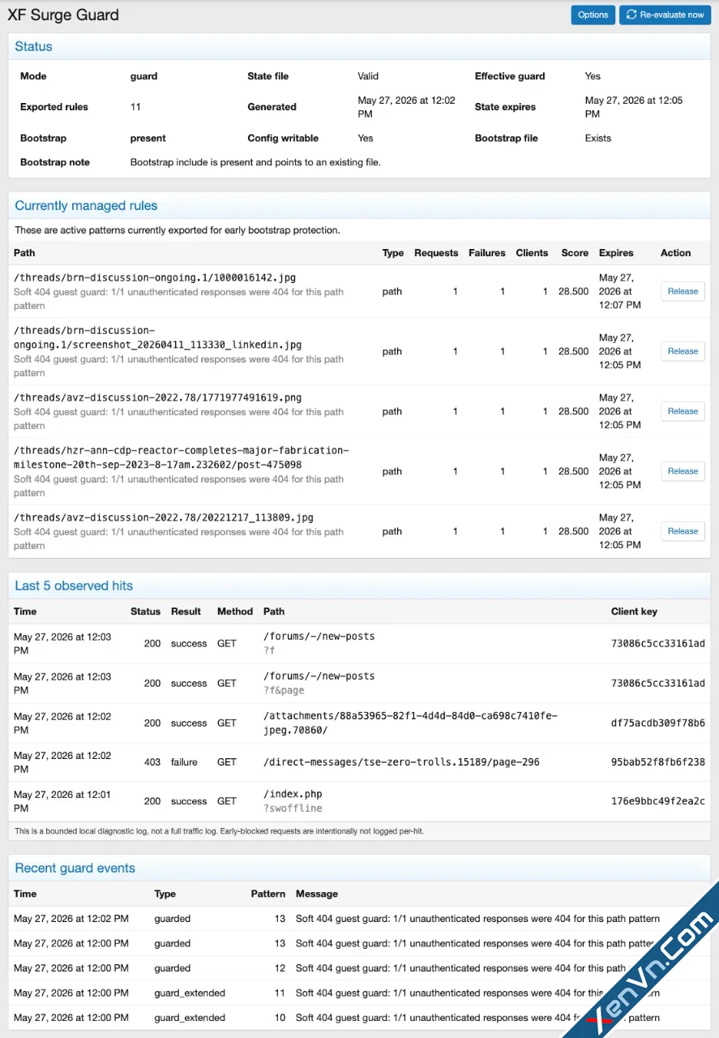Click the attachments 88a53965 jpeg.70860 path
Viewport: 719px width, 1038px height.
coord(410,723)
